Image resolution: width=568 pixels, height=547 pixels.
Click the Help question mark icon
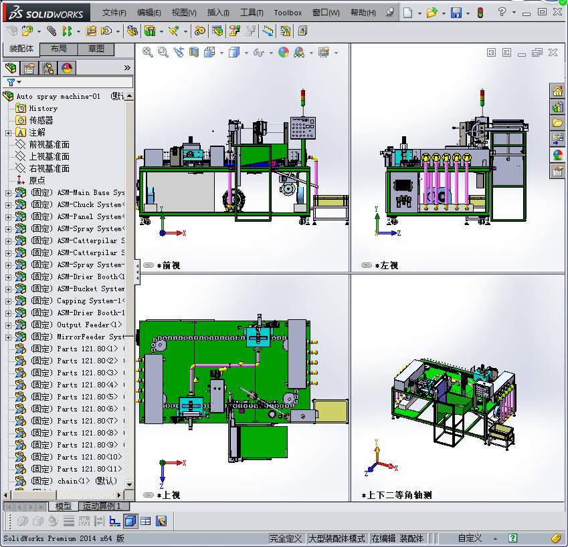(502, 12)
